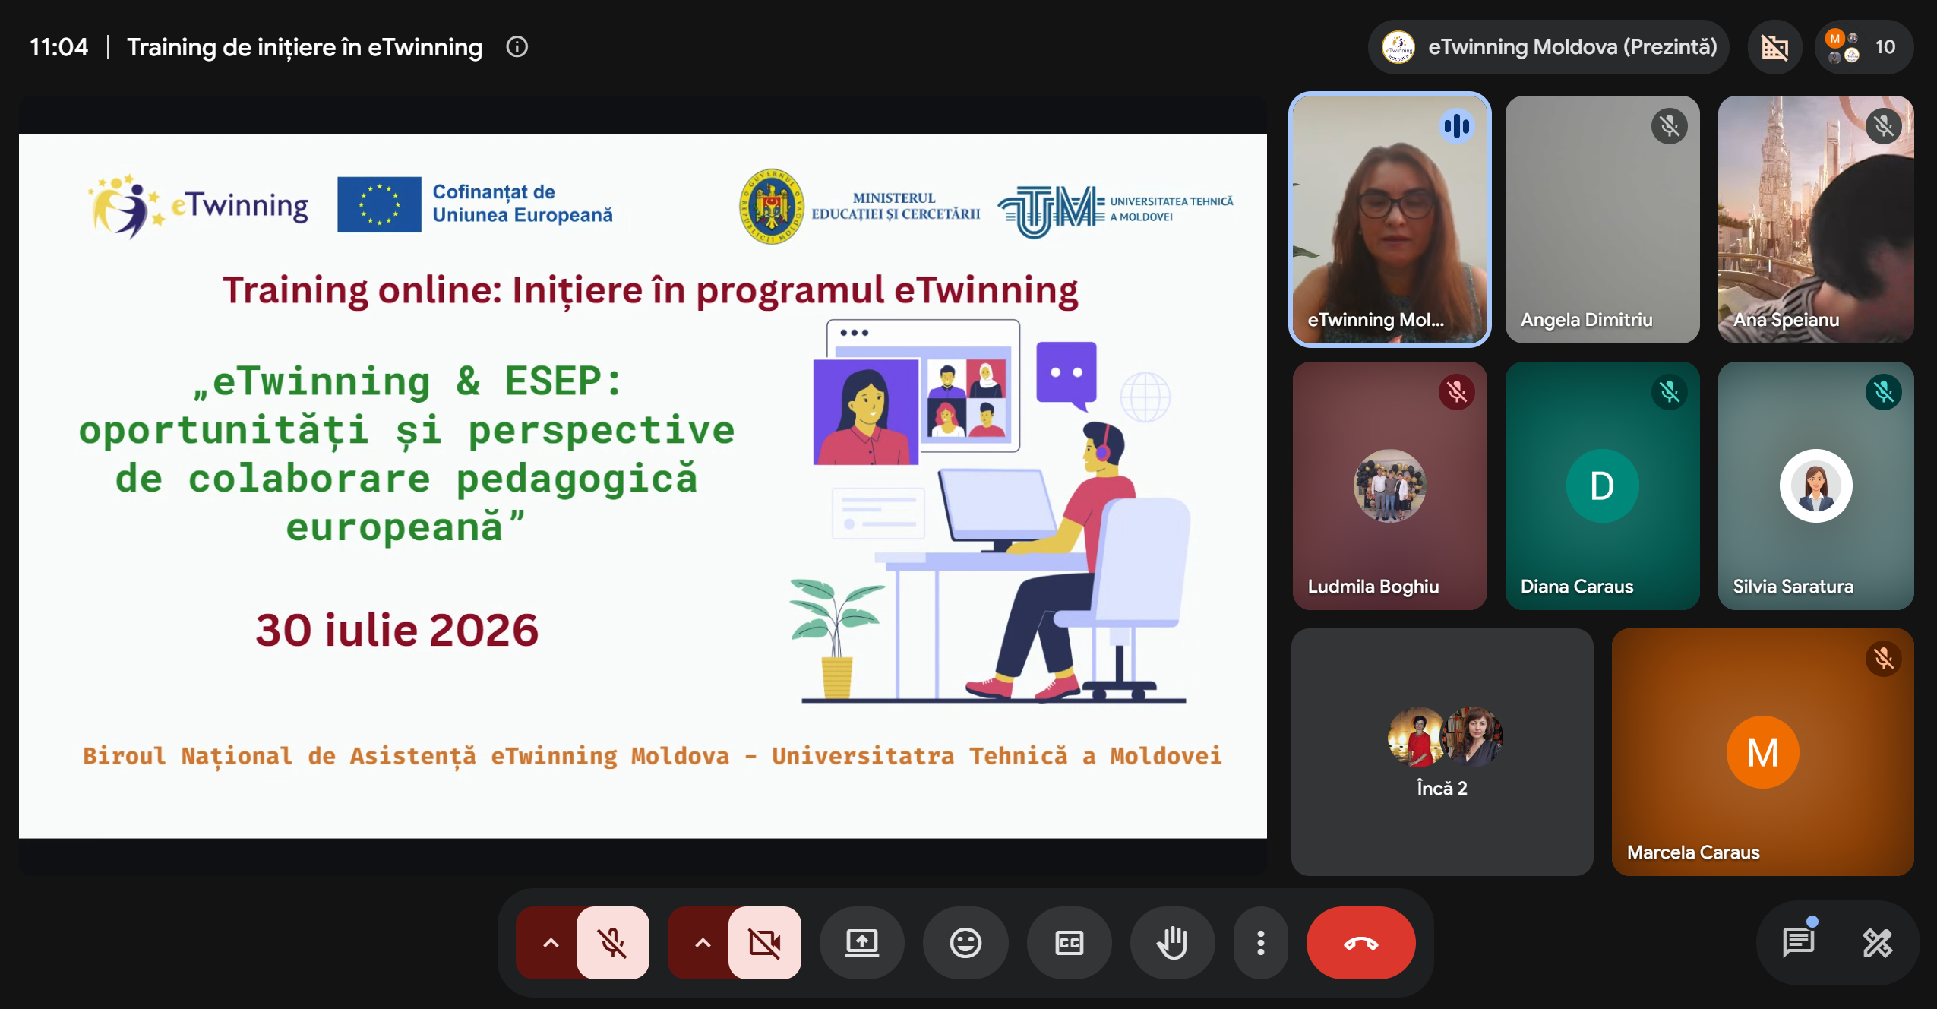Image resolution: width=1937 pixels, height=1009 pixels.
Task: Click muted mic icon on Angela Dimitriu
Action: [1670, 126]
